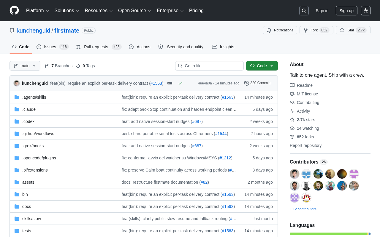Open the Platform dropdown menu
380x237 pixels.
pos(38,11)
